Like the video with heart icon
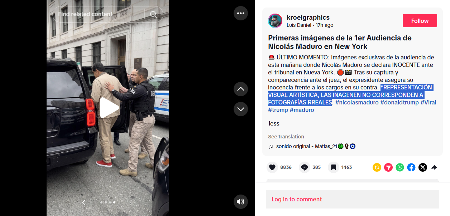This screenshot has width=450, height=216. [272, 167]
